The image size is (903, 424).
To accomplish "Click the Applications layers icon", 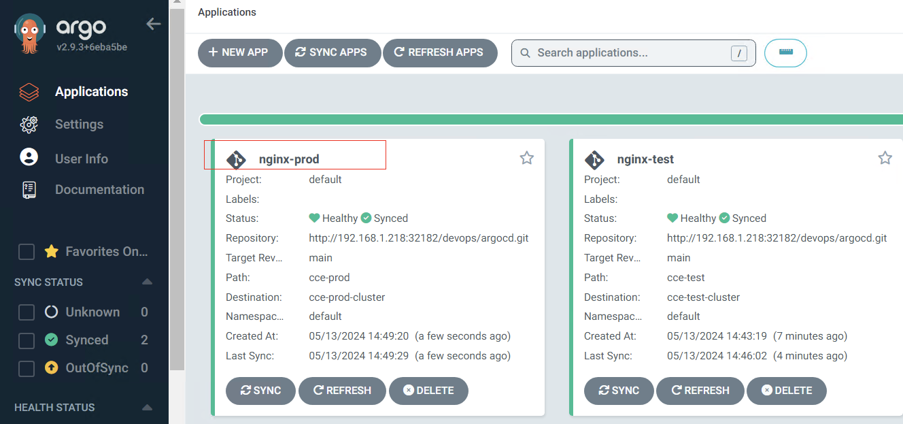I will (29, 92).
